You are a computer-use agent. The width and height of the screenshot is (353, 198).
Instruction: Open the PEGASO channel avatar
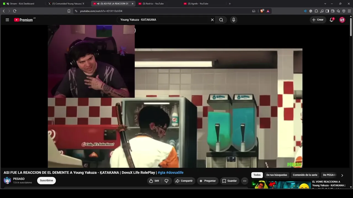[x=7, y=180]
